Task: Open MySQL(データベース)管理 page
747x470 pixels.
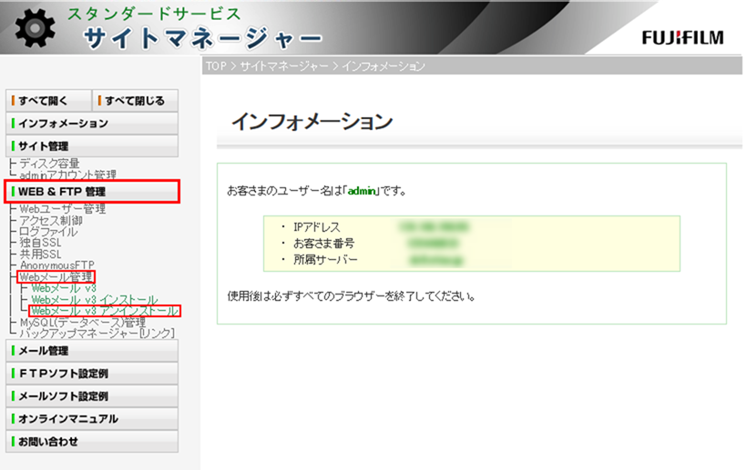Action: coord(82,323)
